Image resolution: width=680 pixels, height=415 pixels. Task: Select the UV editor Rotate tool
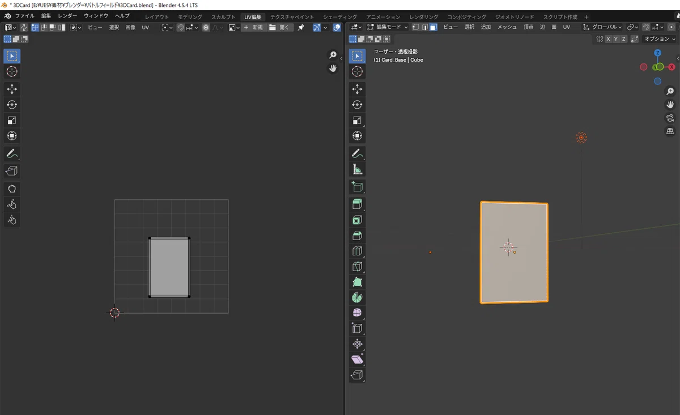coord(12,104)
